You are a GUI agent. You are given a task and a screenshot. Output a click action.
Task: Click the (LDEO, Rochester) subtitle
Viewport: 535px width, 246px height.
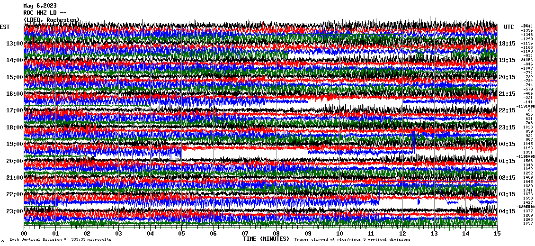(52, 20)
